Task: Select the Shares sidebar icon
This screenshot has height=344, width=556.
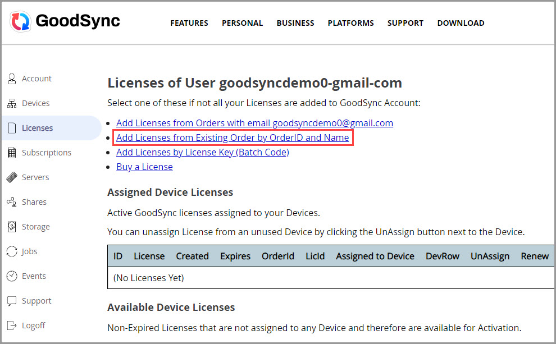Action: 34,201
